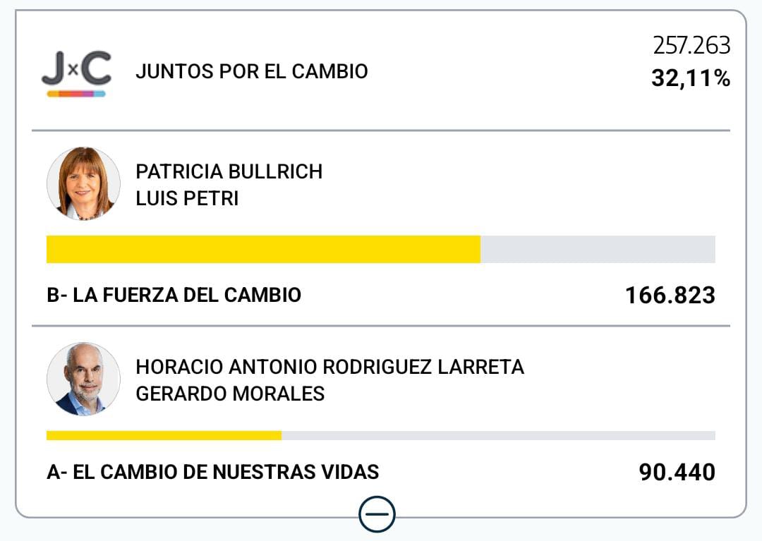
Task: Click the 257.263 total vote count
Action: click(x=691, y=46)
